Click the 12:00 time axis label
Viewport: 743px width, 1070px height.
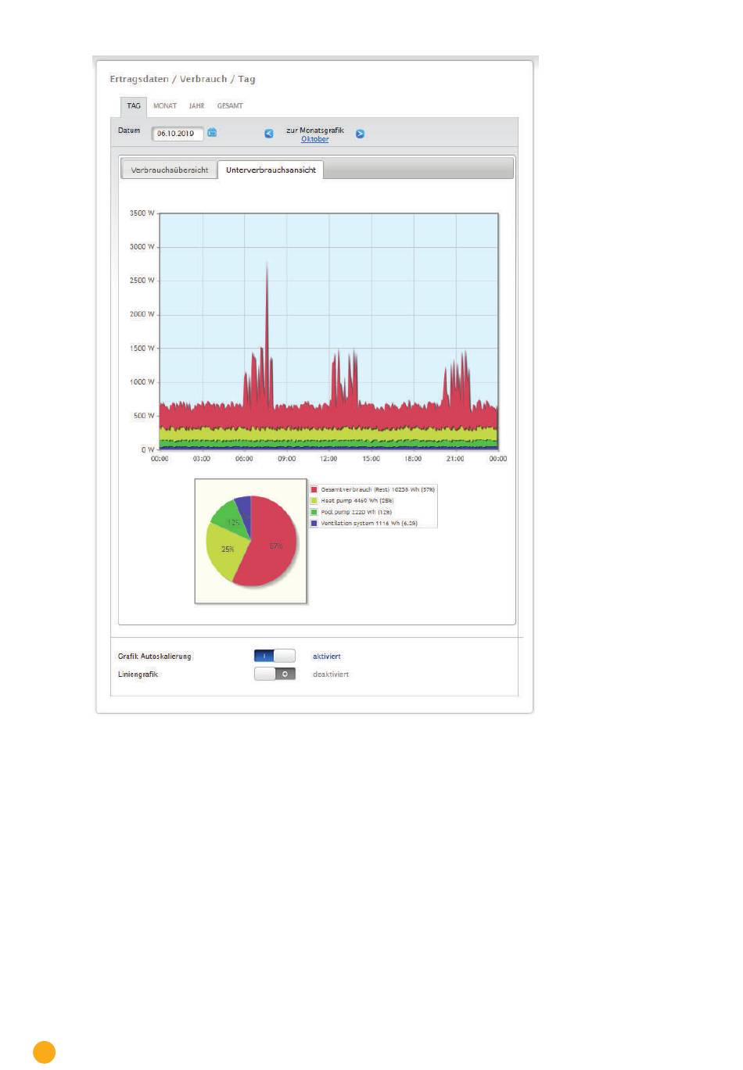pos(328,459)
